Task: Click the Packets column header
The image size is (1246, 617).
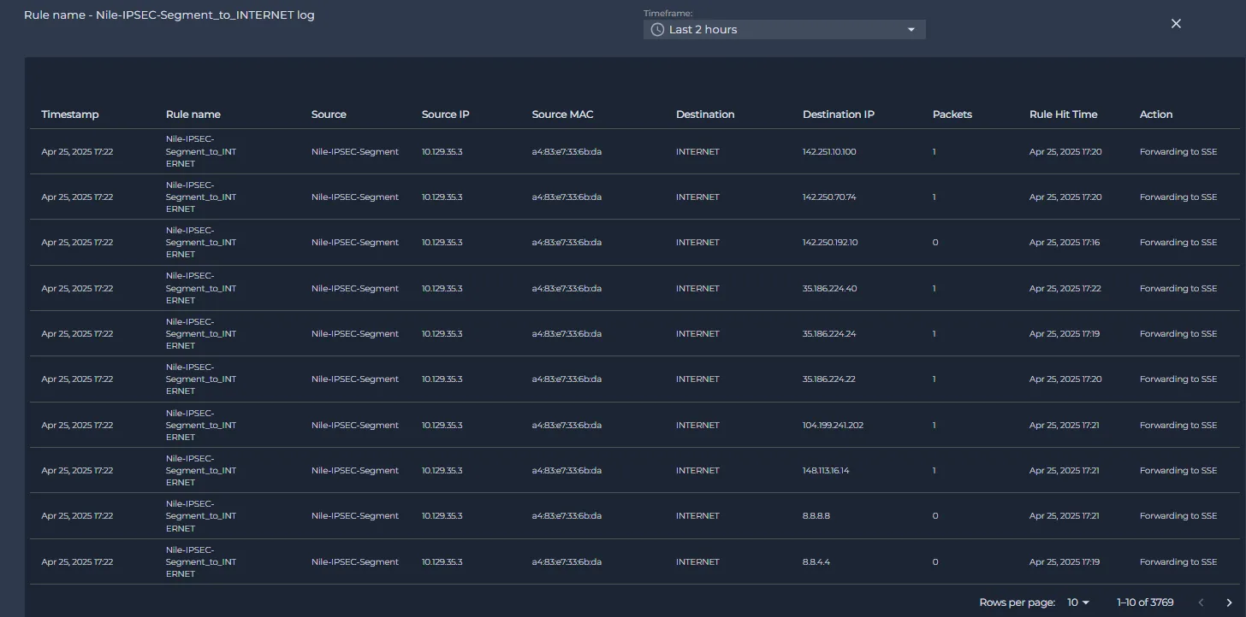Action: point(952,115)
